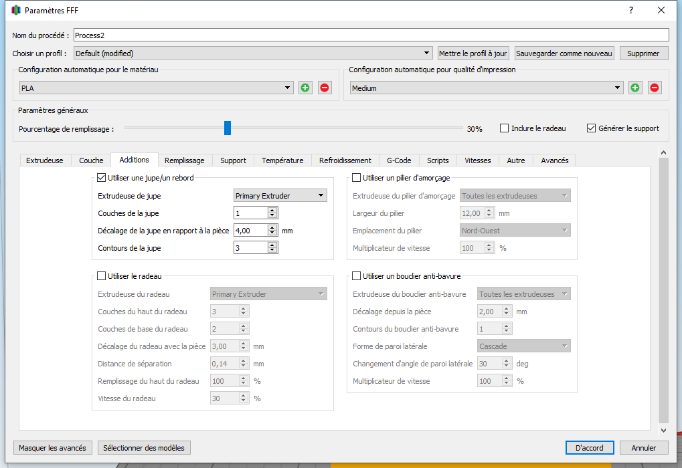
Task: Switch to the Extrudeuse tab
Action: click(x=44, y=160)
